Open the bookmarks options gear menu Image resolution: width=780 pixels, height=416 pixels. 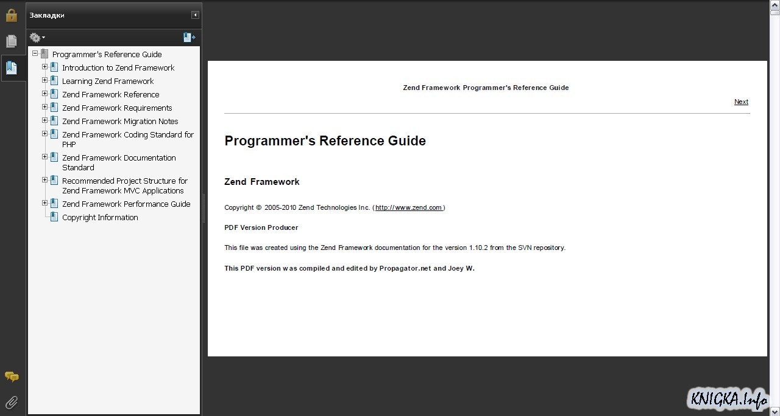(37, 38)
